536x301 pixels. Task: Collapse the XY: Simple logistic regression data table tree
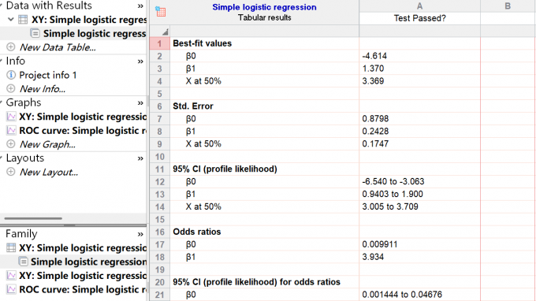coord(11,20)
